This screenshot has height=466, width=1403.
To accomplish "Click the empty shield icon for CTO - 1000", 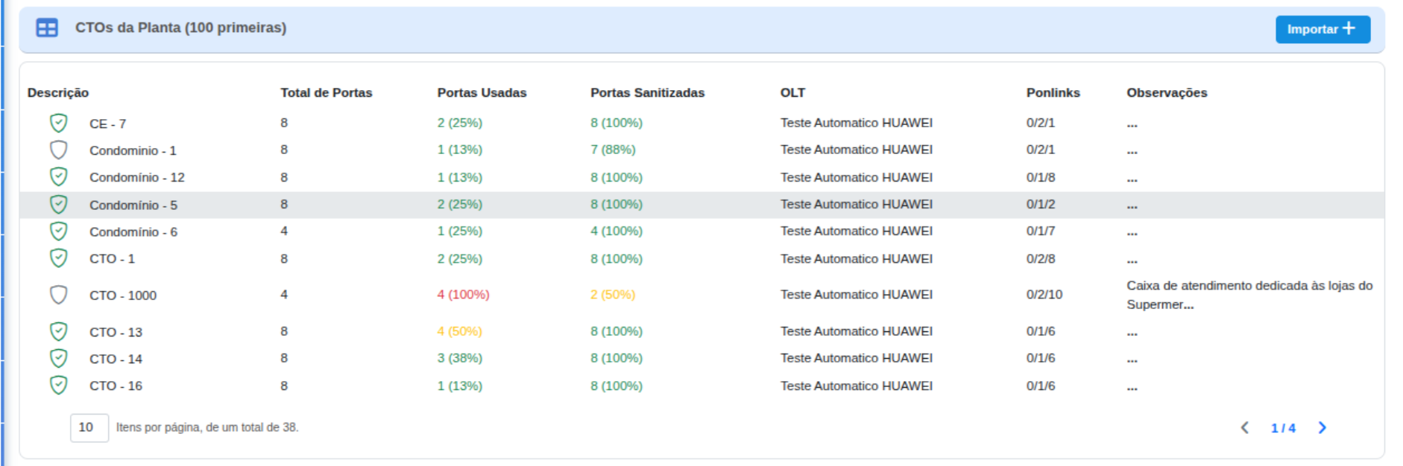I will (x=58, y=295).
